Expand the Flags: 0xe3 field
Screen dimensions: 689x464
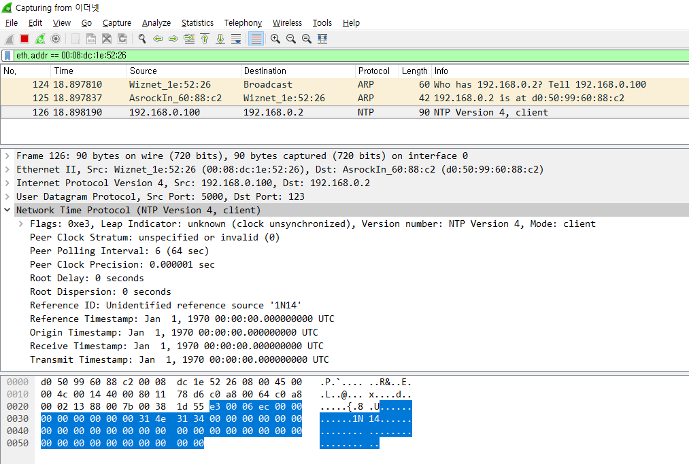(x=20, y=224)
